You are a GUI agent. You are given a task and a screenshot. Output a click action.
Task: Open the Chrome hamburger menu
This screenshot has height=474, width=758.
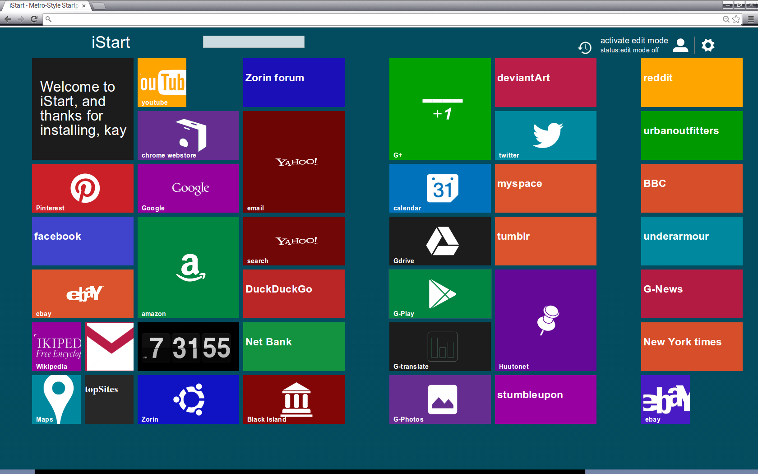coord(751,19)
